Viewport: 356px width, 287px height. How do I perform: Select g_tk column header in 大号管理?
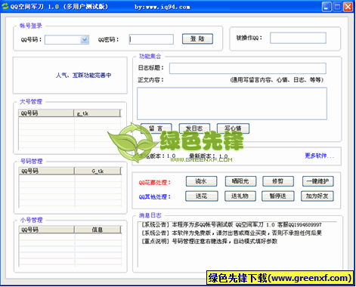(x=98, y=113)
